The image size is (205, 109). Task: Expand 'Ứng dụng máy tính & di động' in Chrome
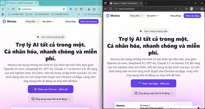pyautogui.click(x=51, y=99)
